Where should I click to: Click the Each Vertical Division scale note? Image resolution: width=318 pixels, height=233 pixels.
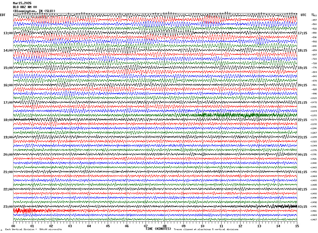coord(33,230)
